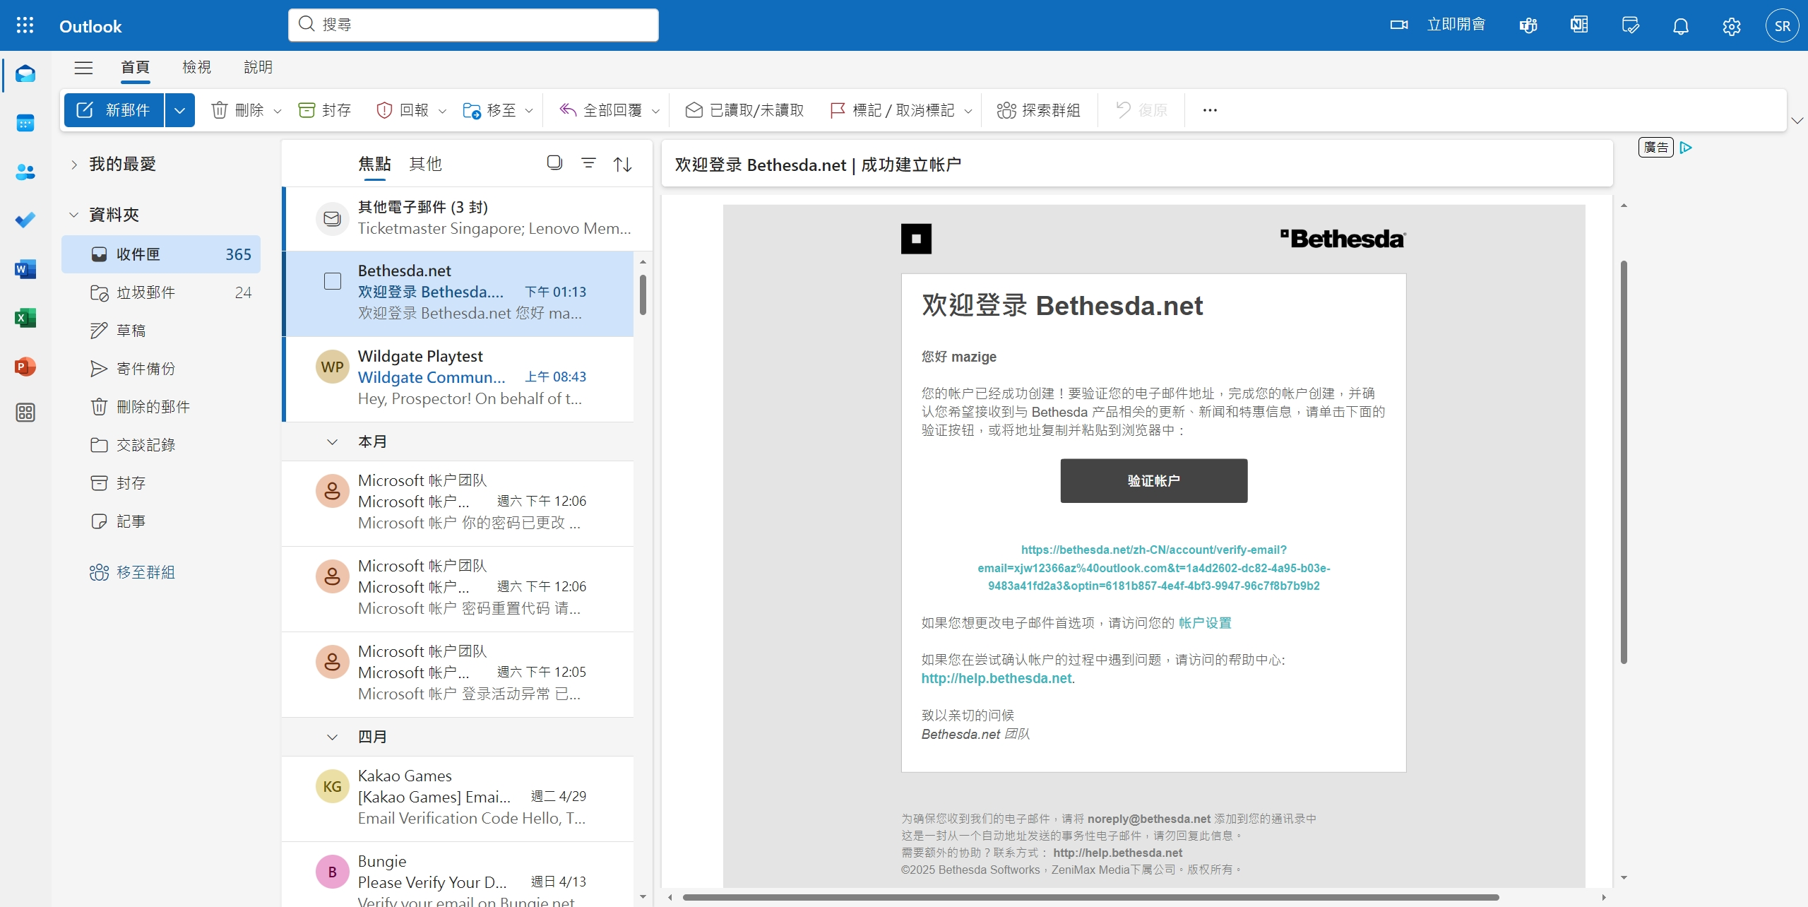Click the app launcher grid icon
This screenshot has width=1808, height=907.
click(x=25, y=25)
